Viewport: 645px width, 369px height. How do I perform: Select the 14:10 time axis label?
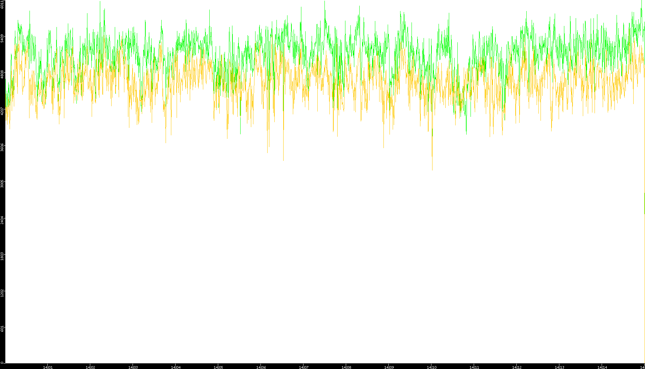pyautogui.click(x=431, y=367)
